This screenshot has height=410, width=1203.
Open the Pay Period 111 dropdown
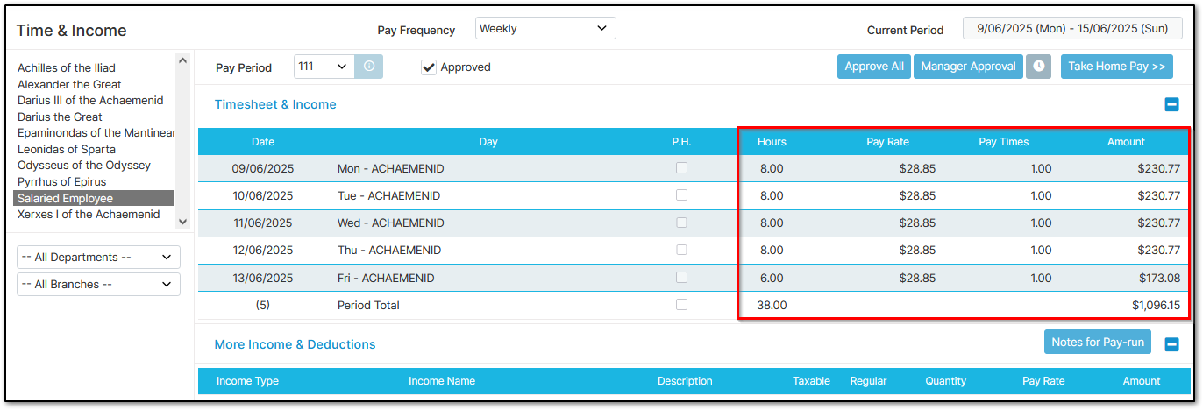click(324, 67)
